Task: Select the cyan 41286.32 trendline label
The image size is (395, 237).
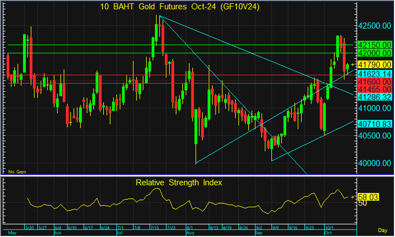Action: pos(375,97)
